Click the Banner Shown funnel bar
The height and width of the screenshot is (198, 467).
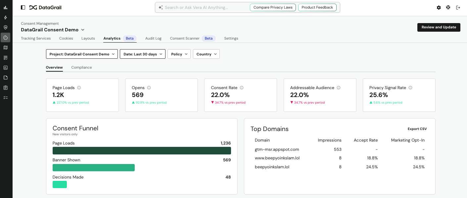point(94,168)
